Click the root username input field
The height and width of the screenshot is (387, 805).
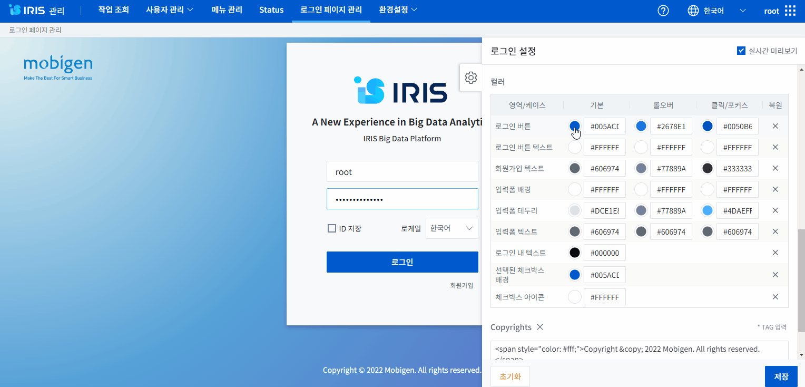(x=402, y=172)
